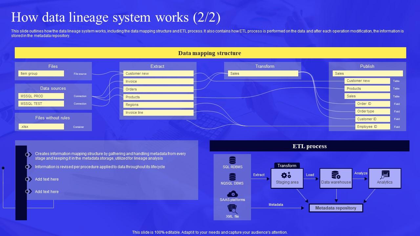The image size is (420, 236).
Task: Click the 'Transform' mapping panel heading
Action: (x=265, y=66)
